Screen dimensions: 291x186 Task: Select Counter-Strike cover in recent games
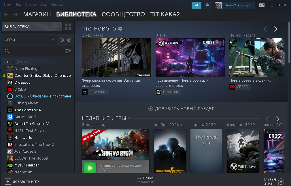[x=170, y=151]
